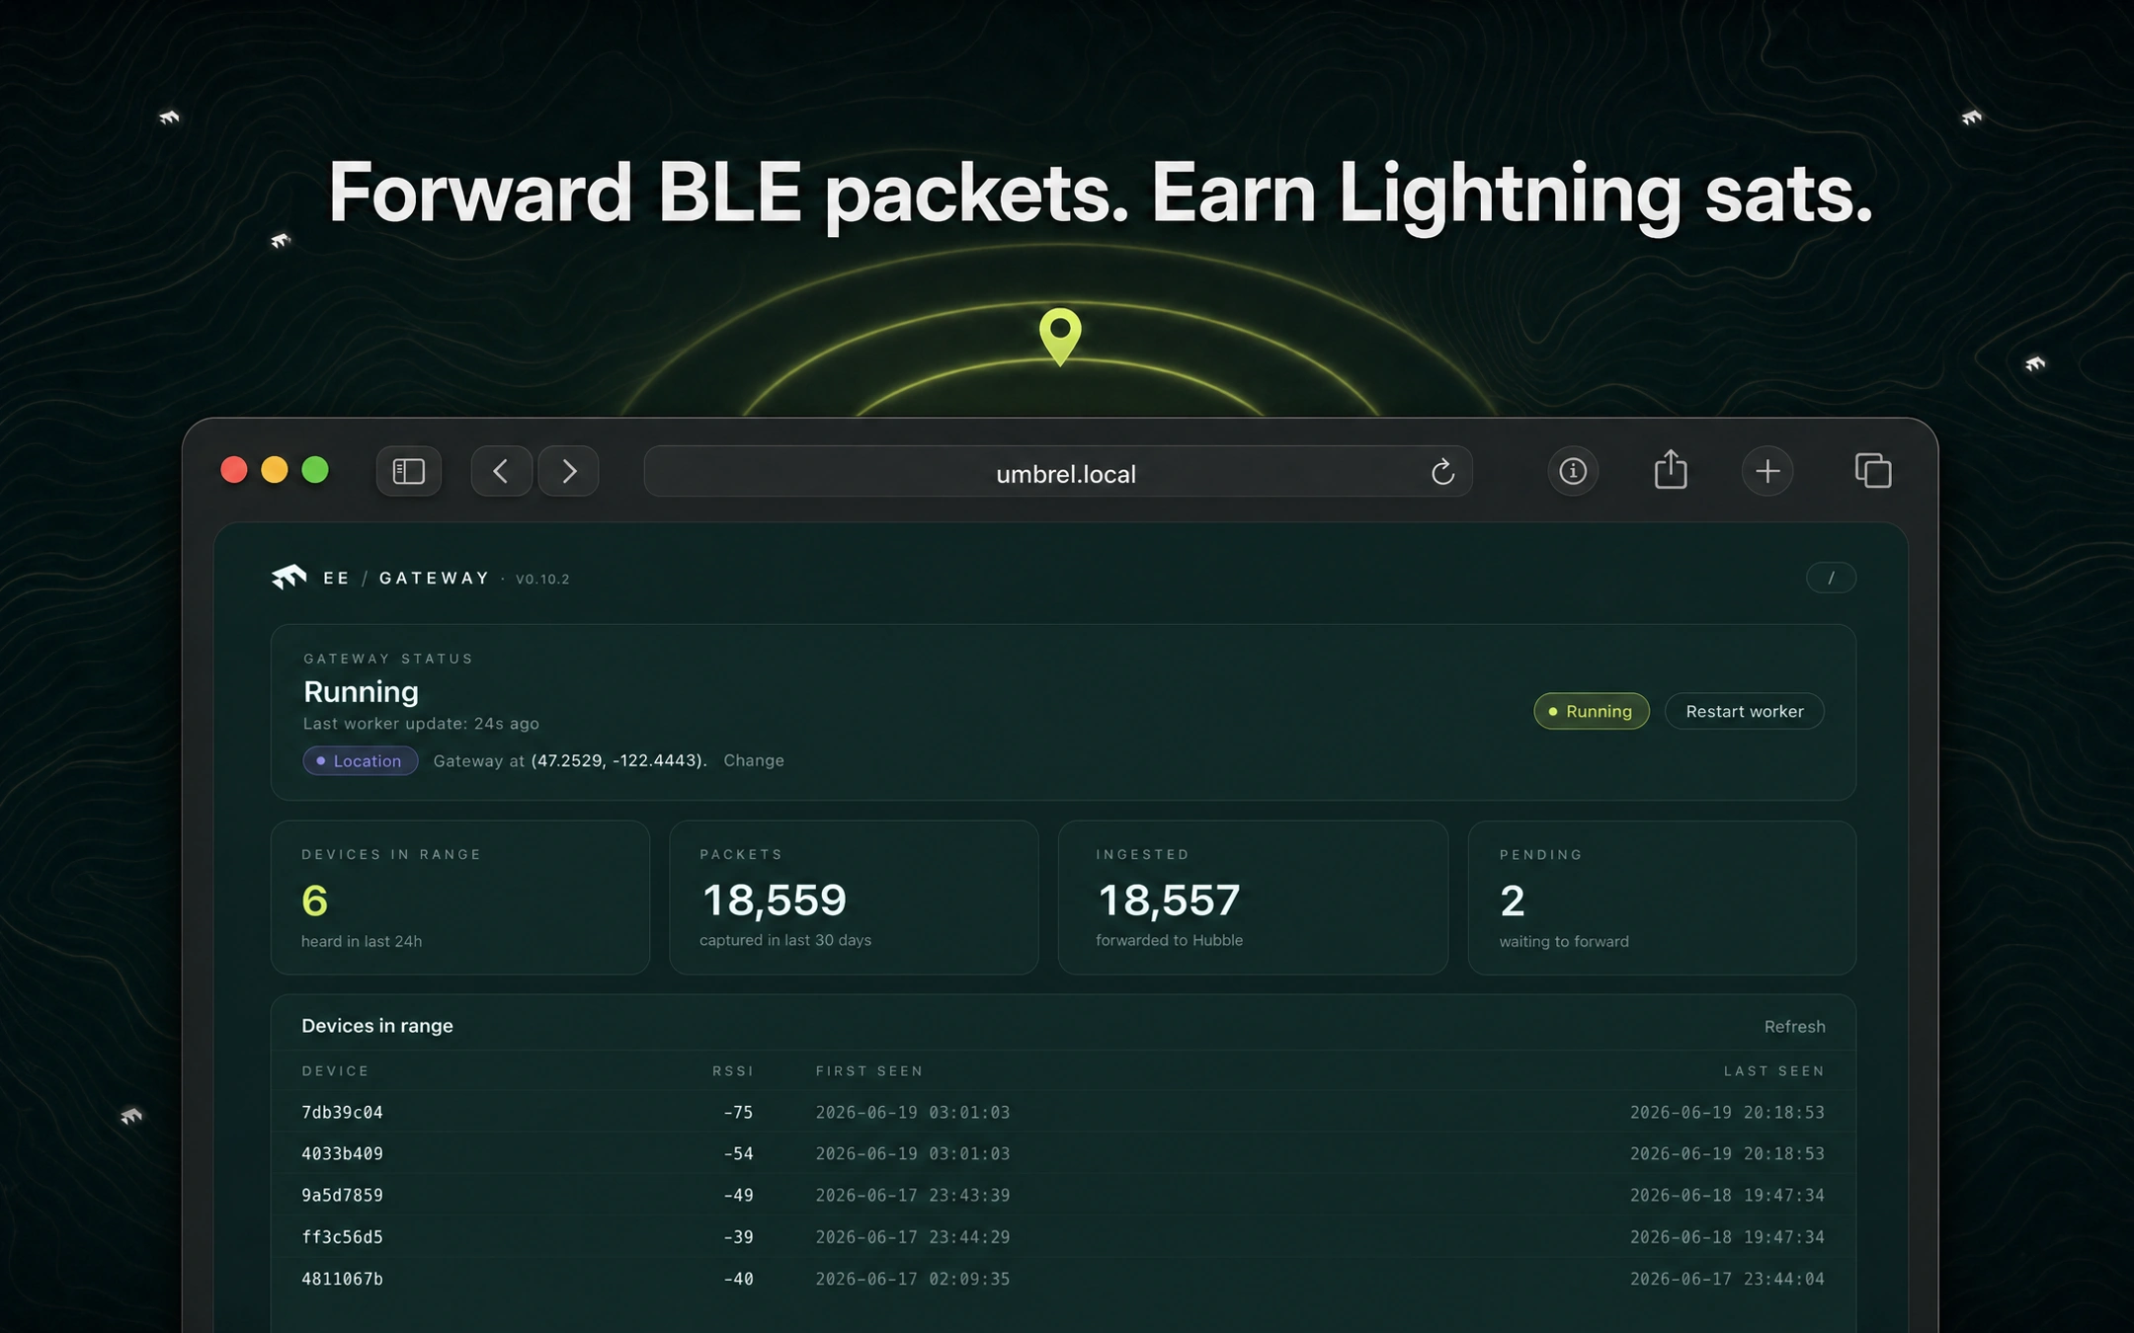This screenshot has height=1333, width=2134.
Task: Click the Change location link
Action: 754,760
